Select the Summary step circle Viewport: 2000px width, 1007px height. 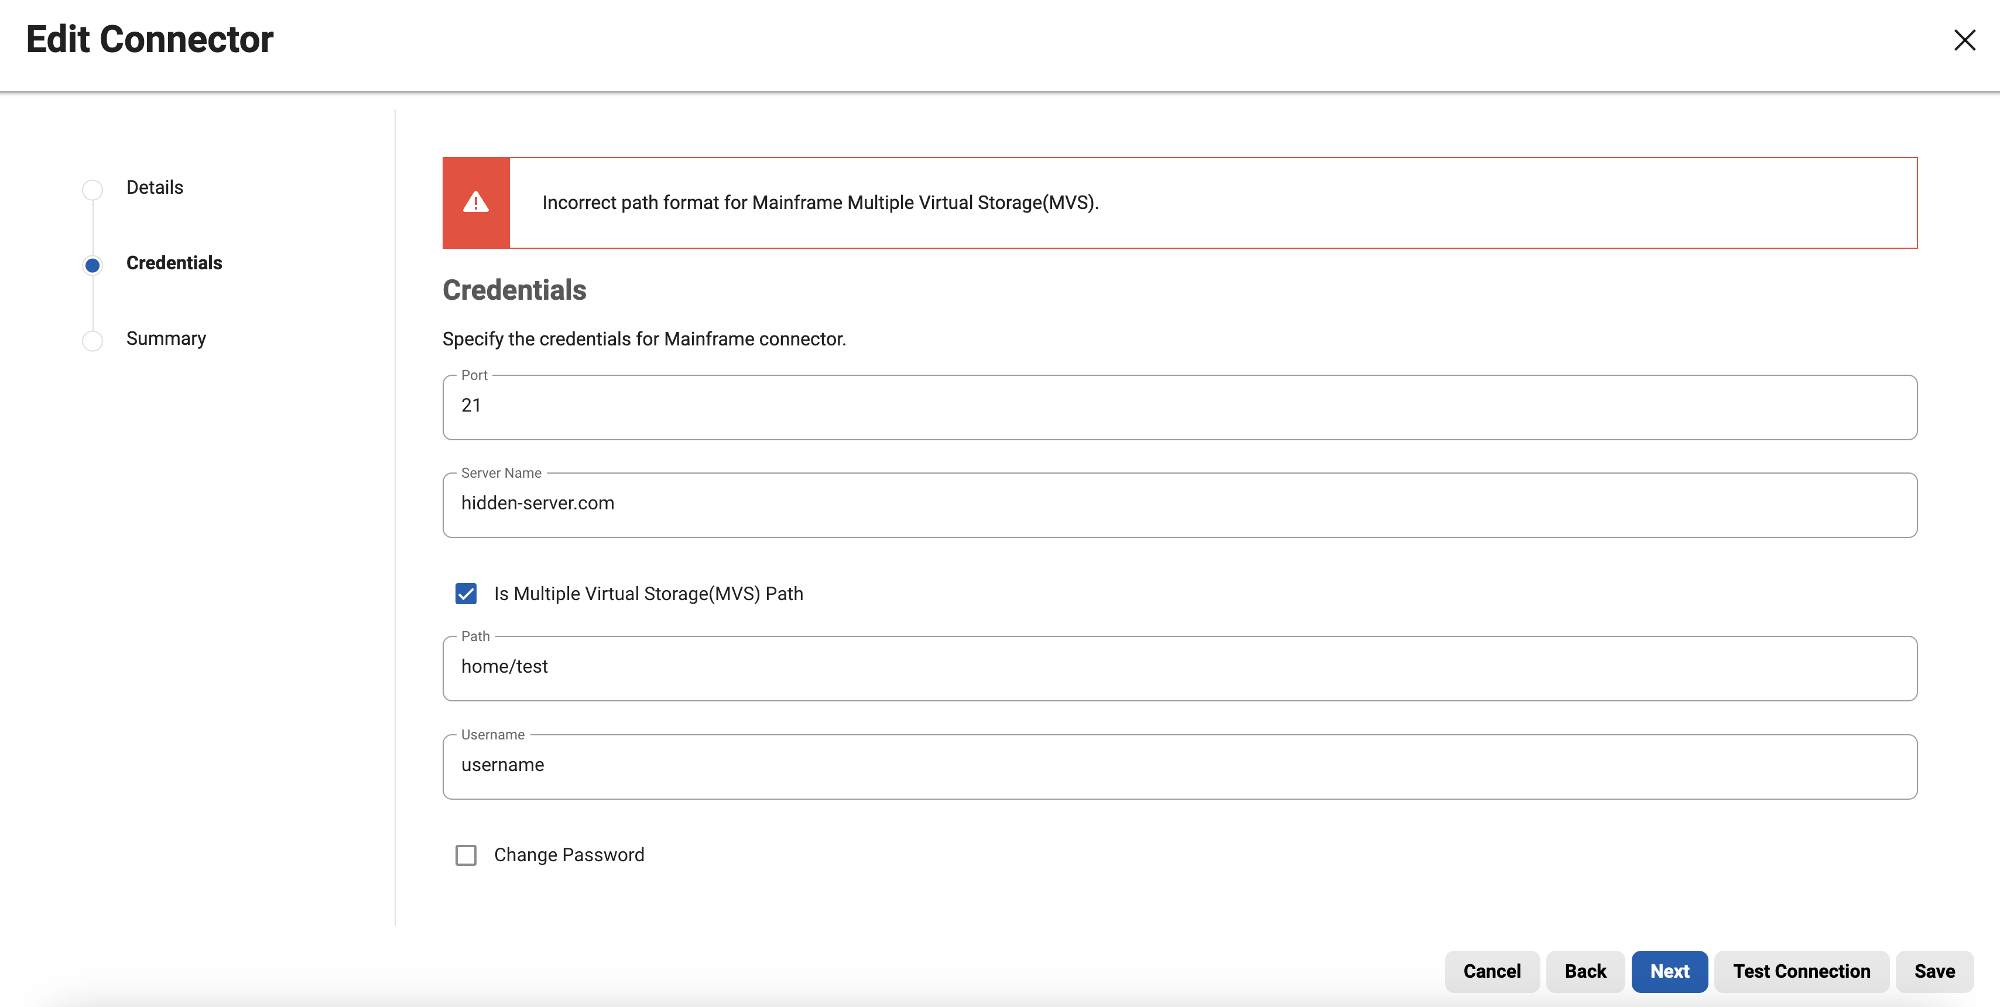pos(93,340)
